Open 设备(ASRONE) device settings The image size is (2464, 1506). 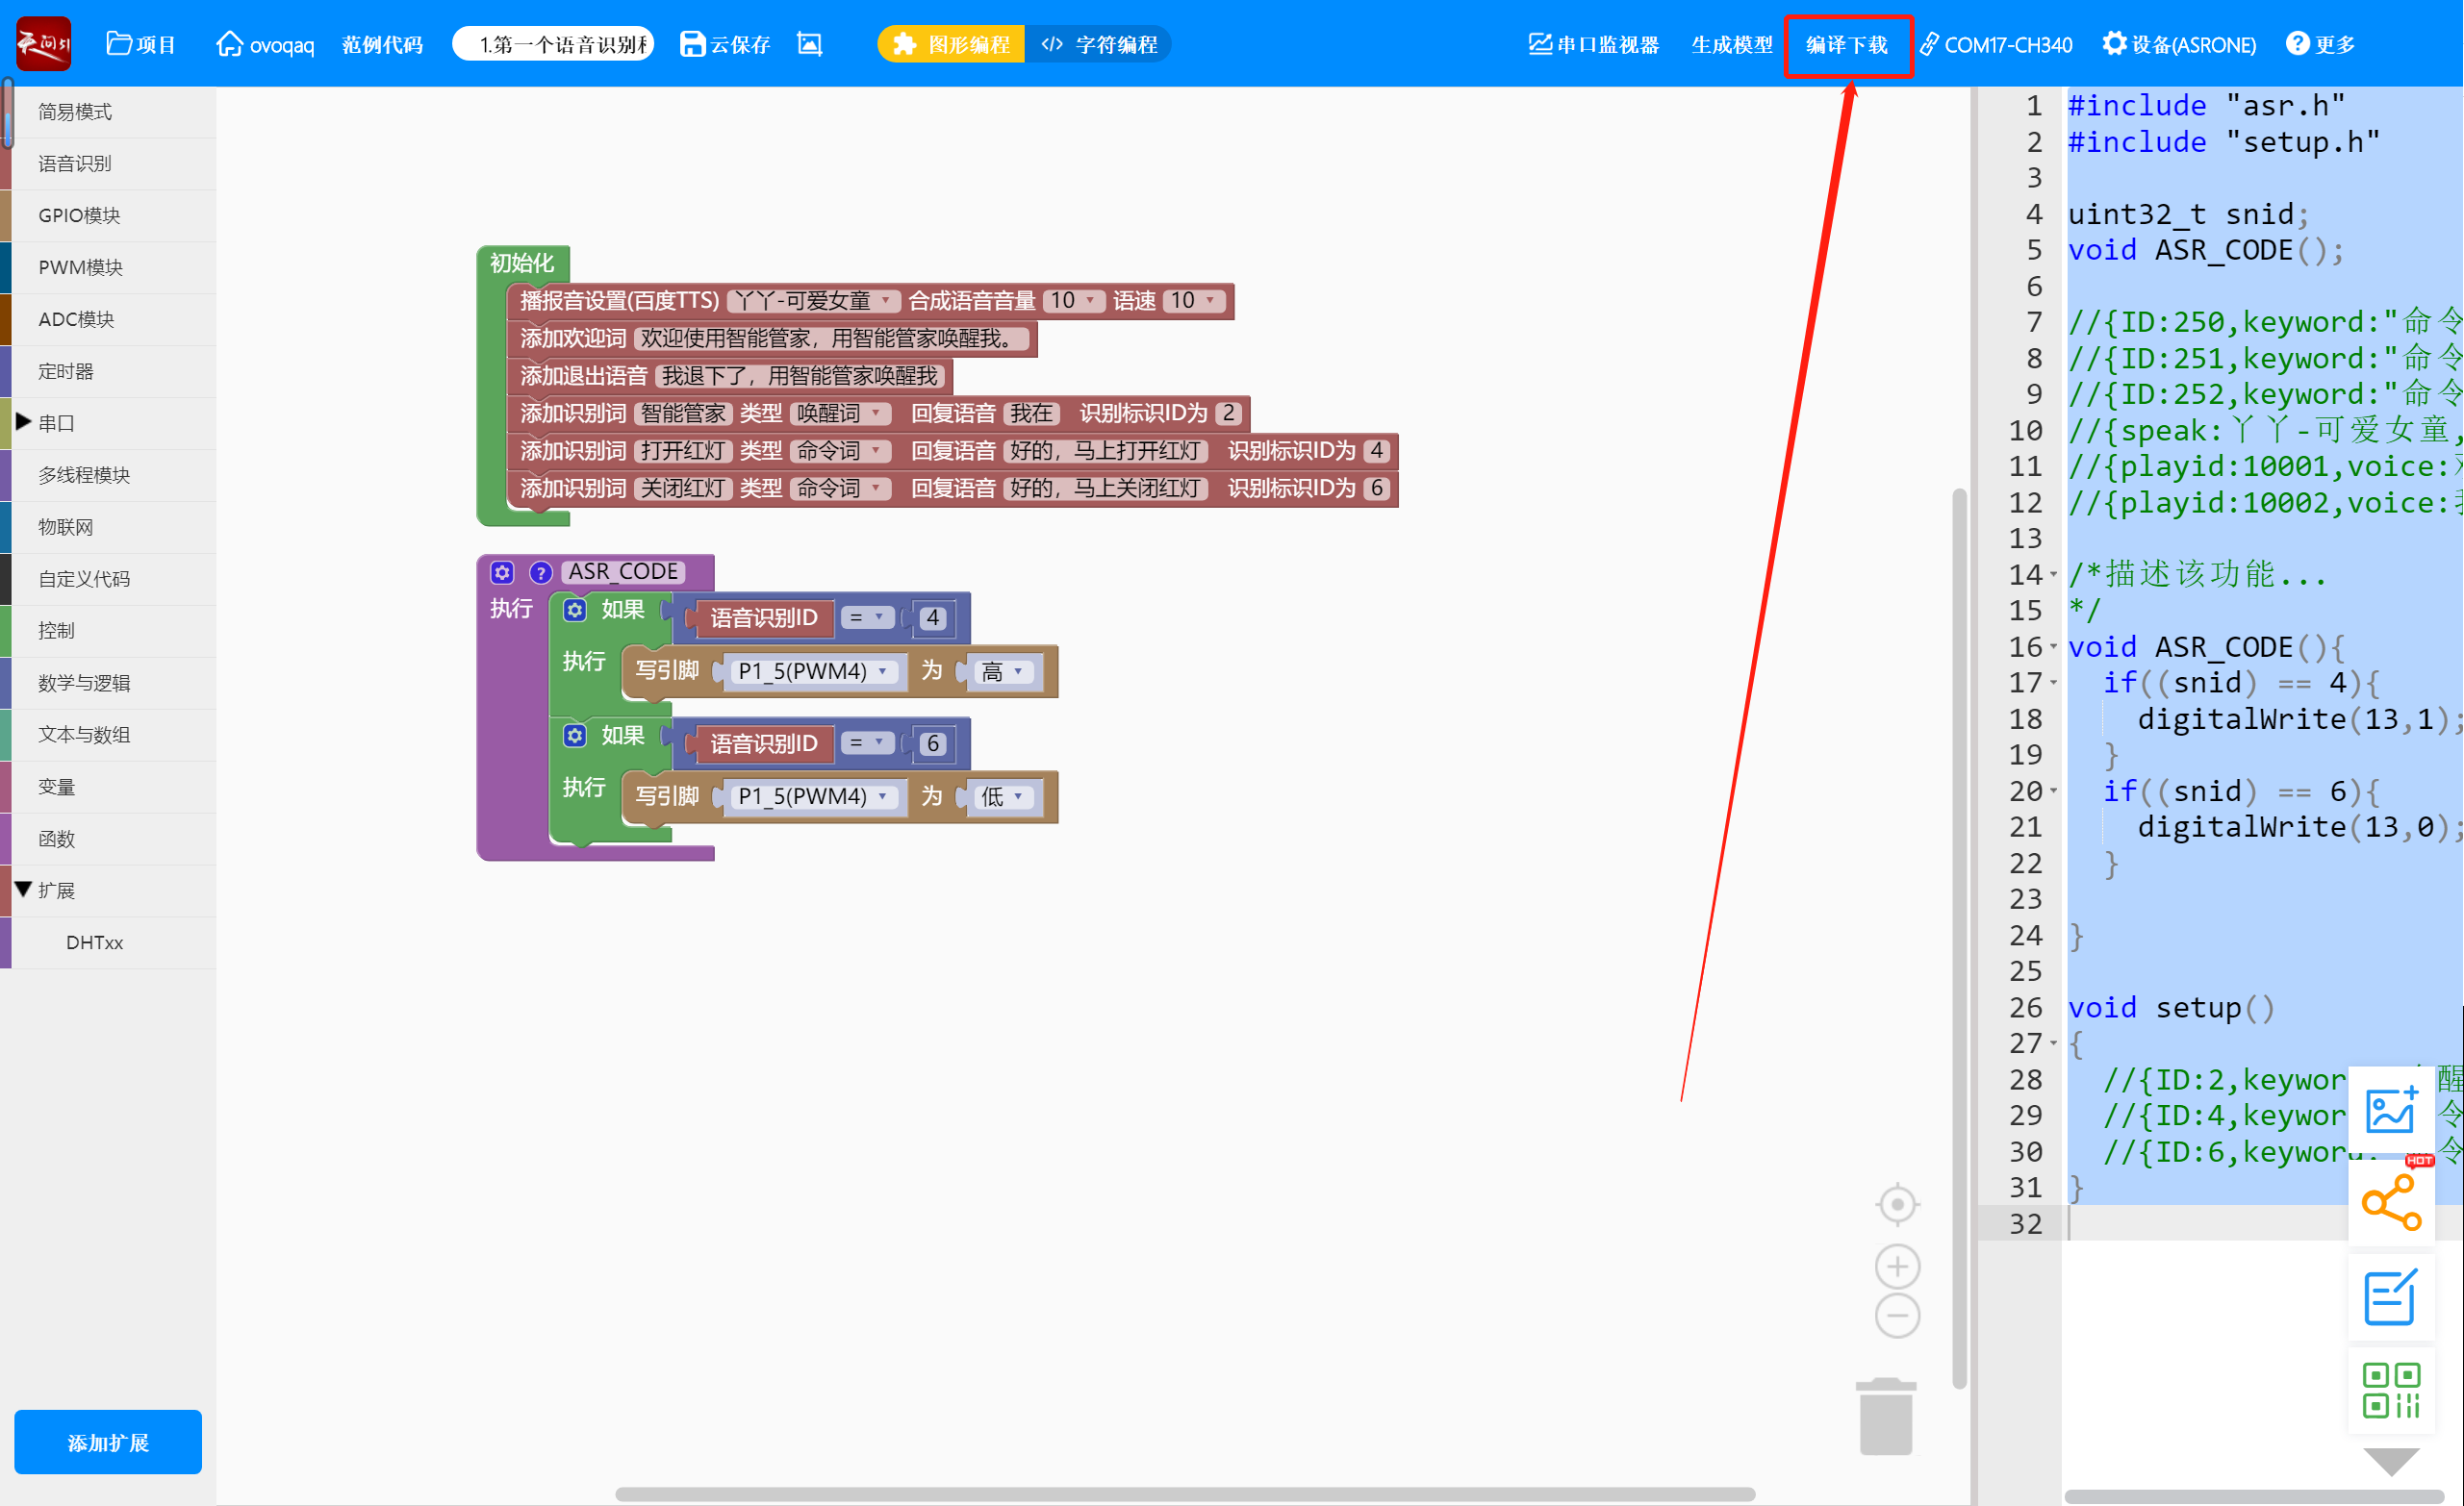pyautogui.click(x=2179, y=44)
